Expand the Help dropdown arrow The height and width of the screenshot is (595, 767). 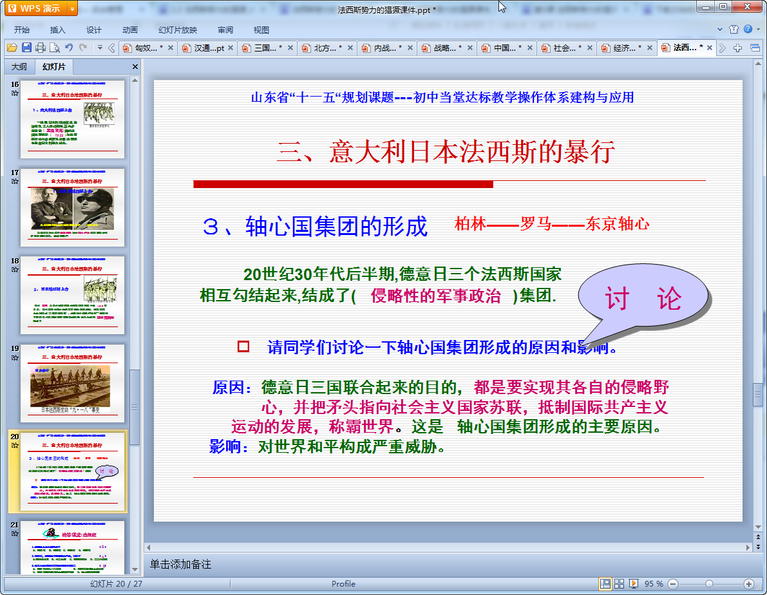tap(758, 30)
